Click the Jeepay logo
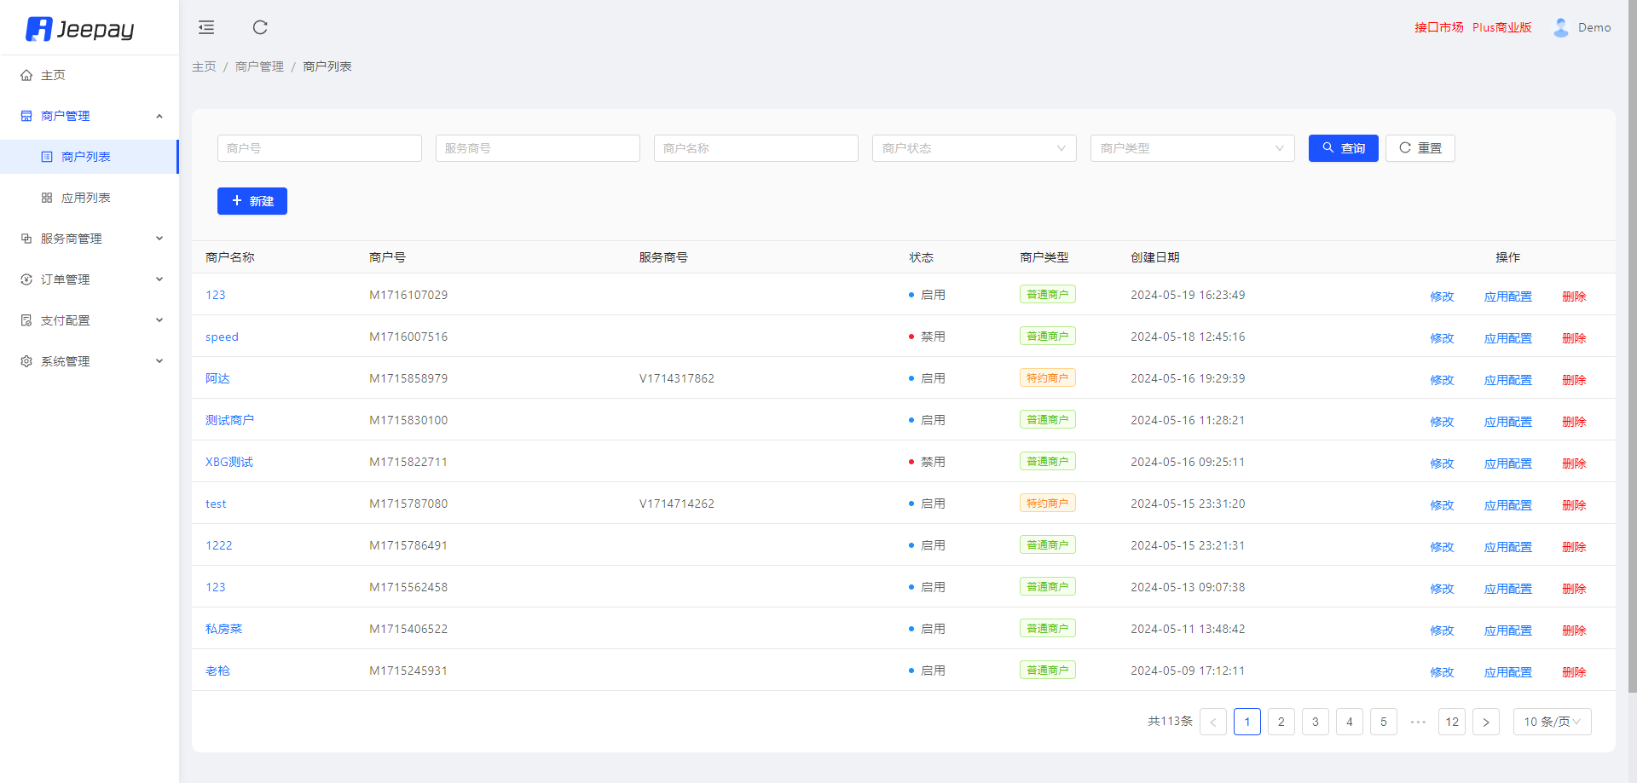 coord(80,29)
